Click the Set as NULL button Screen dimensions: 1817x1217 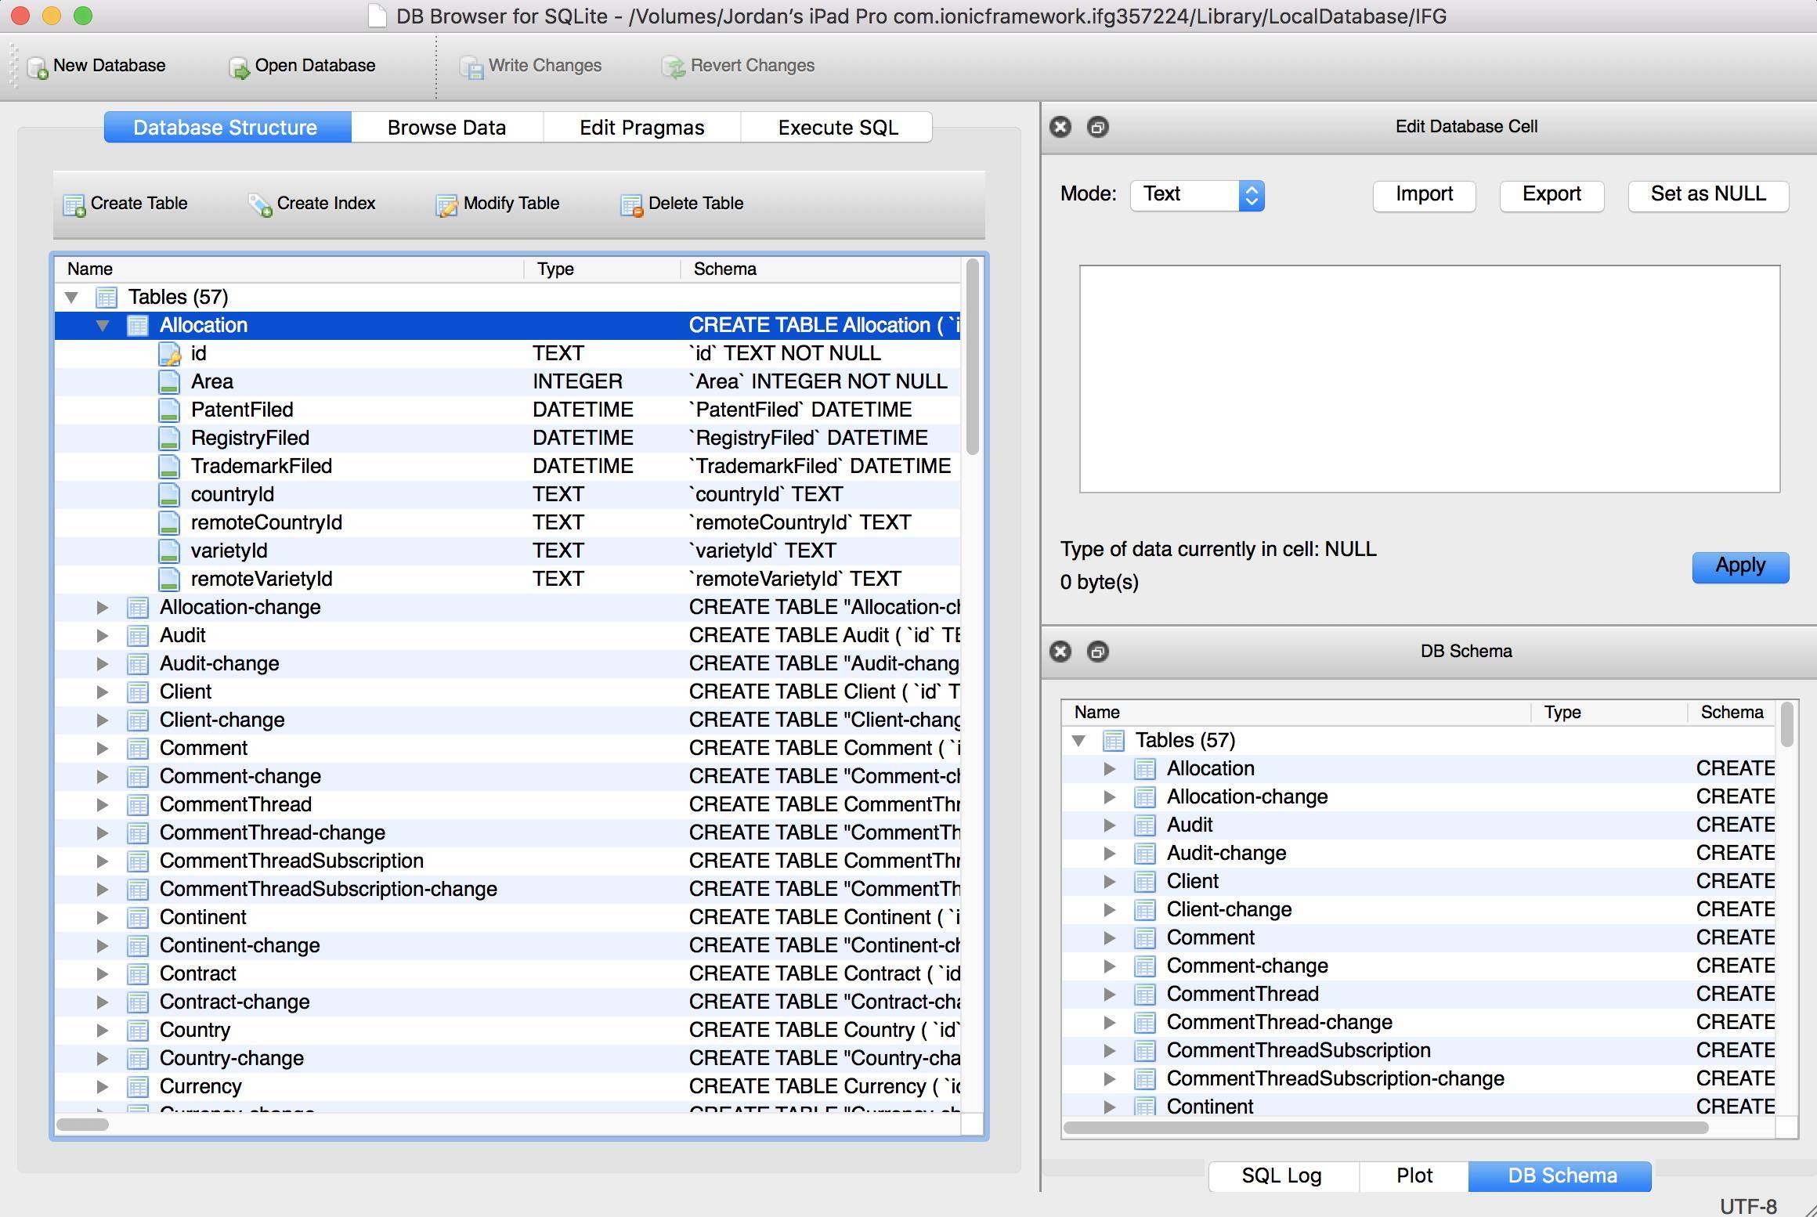coord(1707,193)
